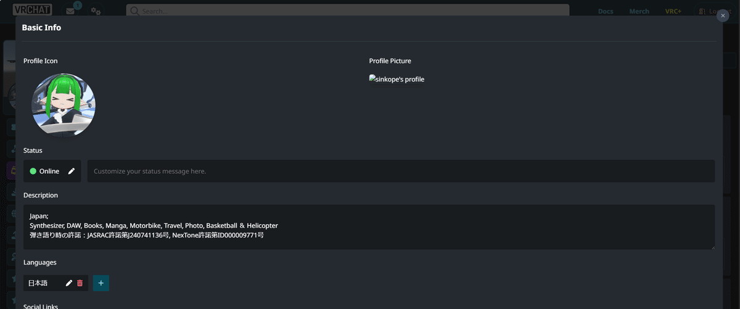Click the status message input field
The width and height of the screenshot is (740, 309).
pyautogui.click(x=401, y=171)
